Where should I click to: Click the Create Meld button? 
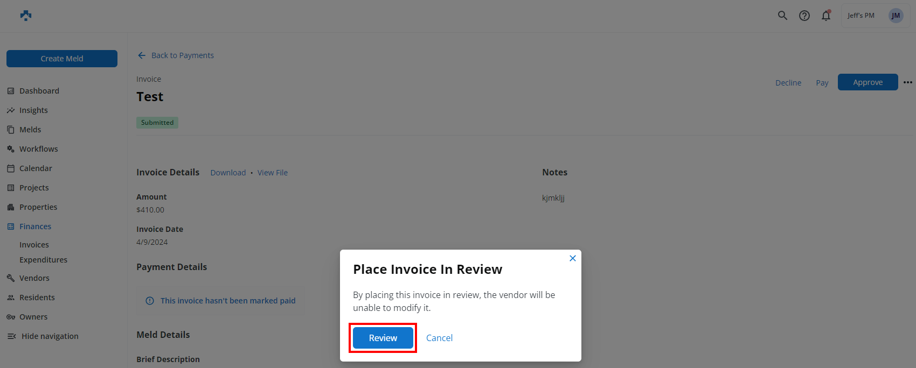[x=62, y=59]
